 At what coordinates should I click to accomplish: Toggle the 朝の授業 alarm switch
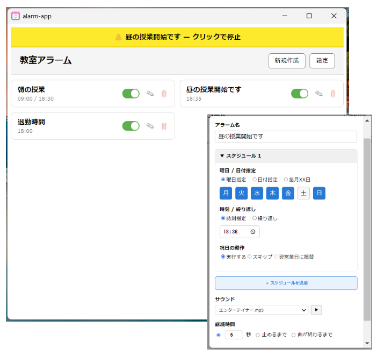[131, 94]
